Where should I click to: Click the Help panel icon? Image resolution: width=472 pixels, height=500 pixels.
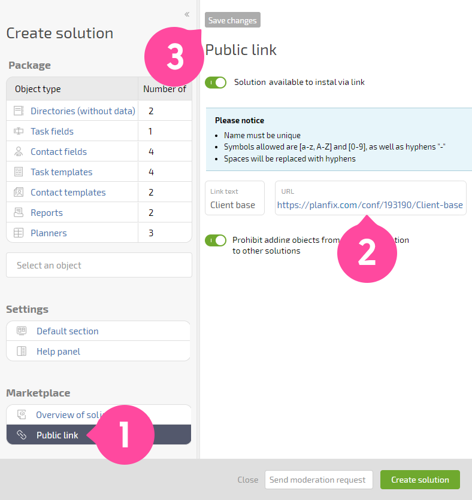click(x=22, y=351)
